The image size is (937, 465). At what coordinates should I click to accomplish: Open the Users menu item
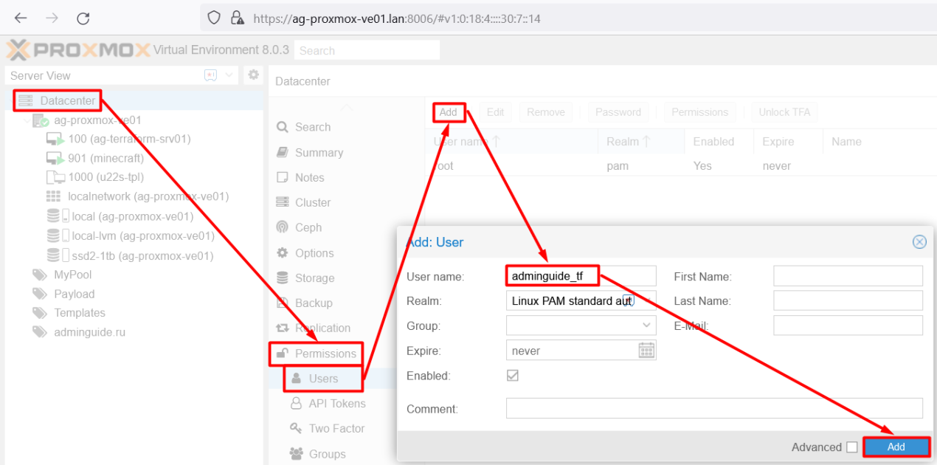[x=322, y=379]
